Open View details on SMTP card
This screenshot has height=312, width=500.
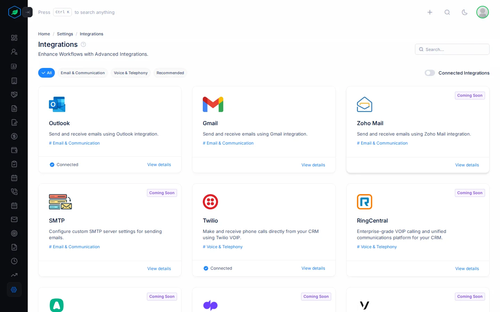(159, 269)
